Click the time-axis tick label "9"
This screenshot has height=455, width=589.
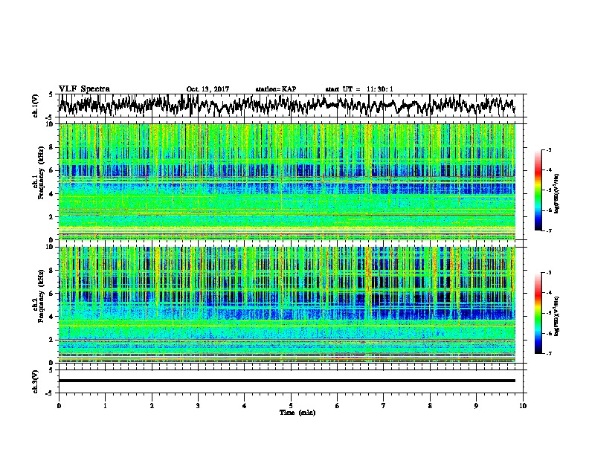click(476, 406)
